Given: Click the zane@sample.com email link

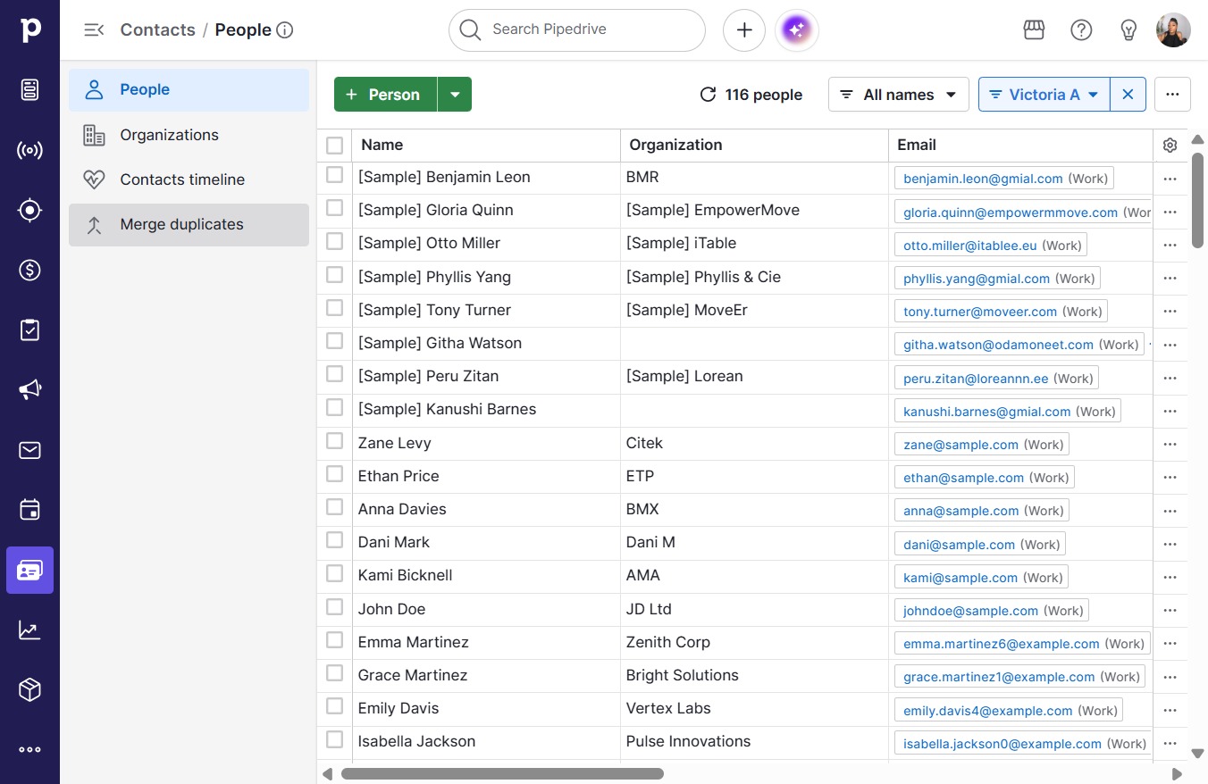Looking at the screenshot, I should coord(961,445).
